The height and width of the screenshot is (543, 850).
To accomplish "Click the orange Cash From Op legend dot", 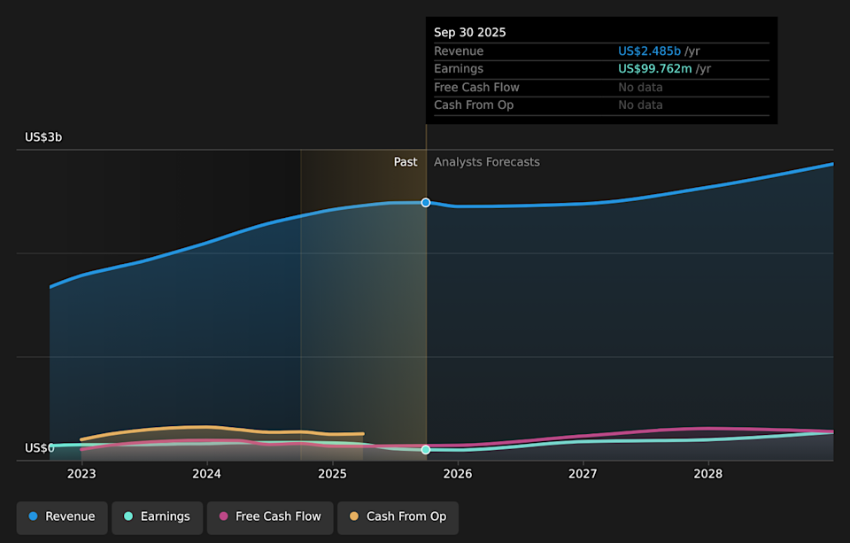I will [356, 516].
